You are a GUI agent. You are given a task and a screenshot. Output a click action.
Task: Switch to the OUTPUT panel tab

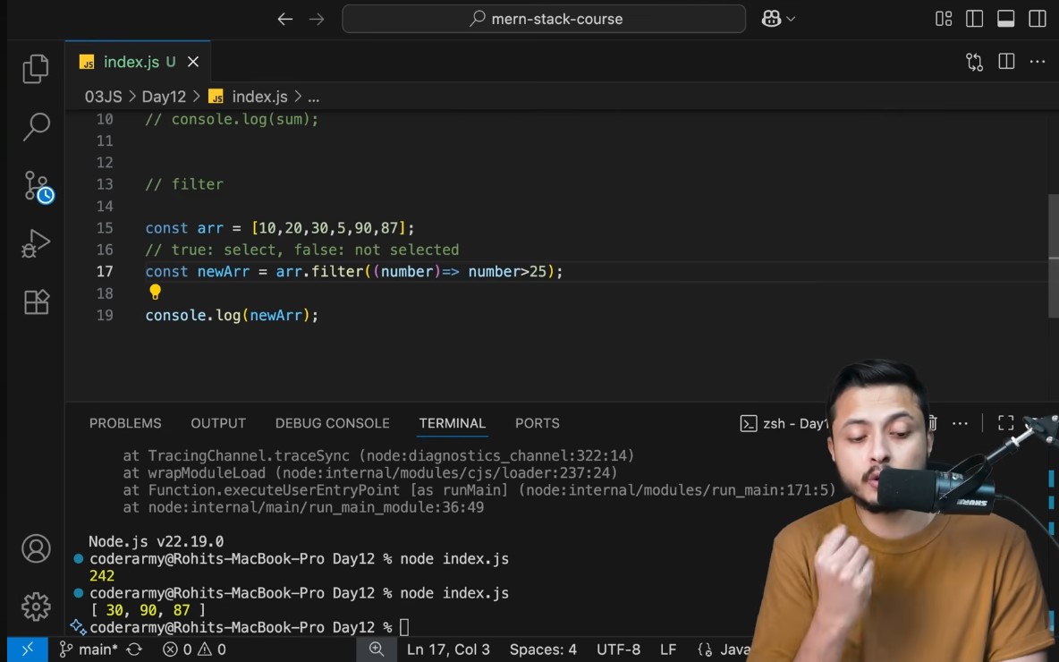218,423
